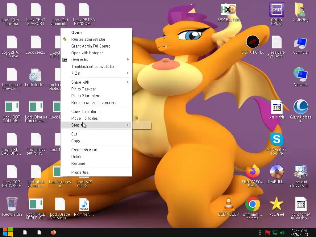Expand the Ownership submenu
Screen dimensions: 316x237
96,60
